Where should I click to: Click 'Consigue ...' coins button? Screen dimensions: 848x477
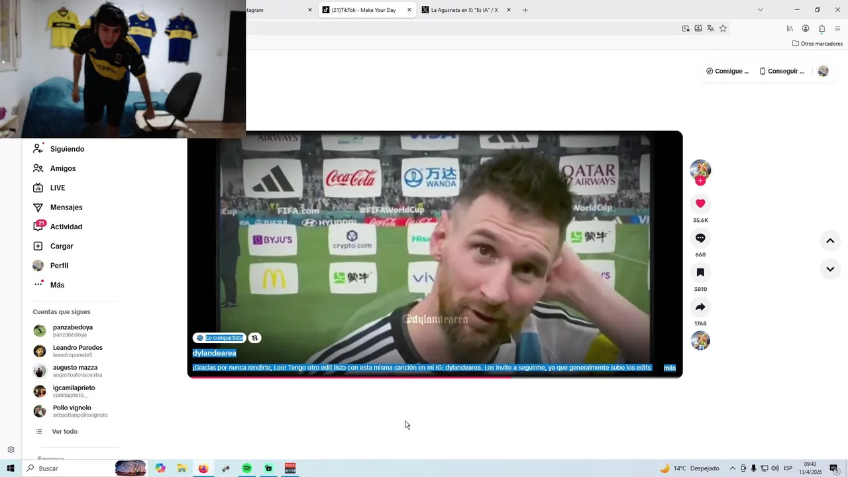click(727, 71)
